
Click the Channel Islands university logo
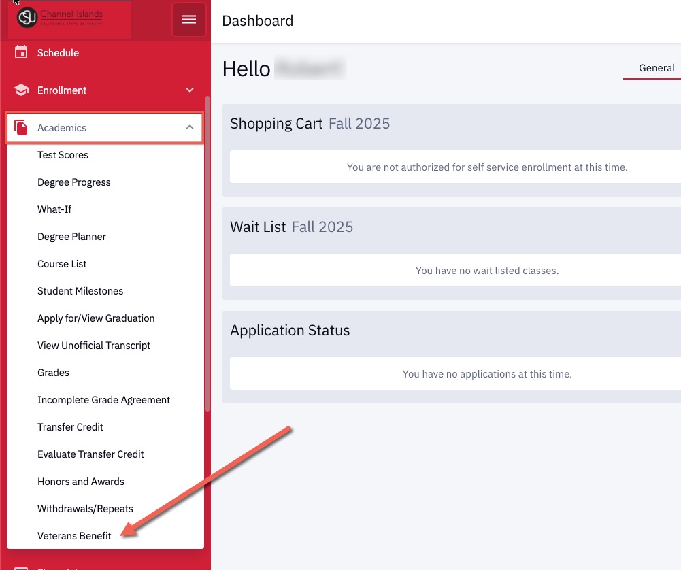pyautogui.click(x=69, y=19)
